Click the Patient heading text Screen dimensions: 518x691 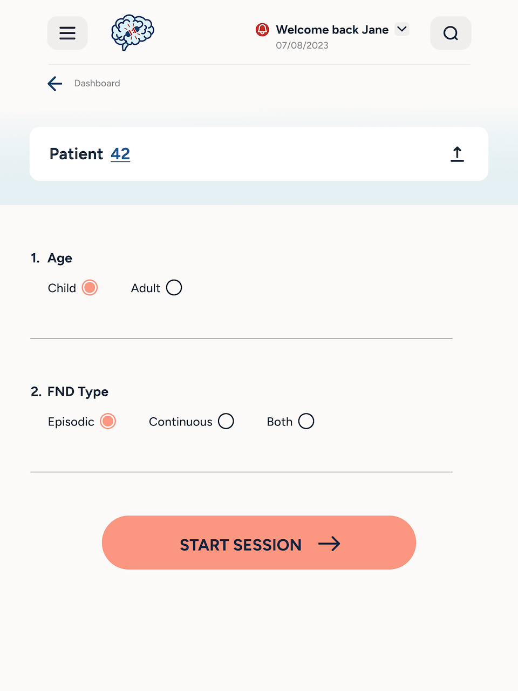[x=76, y=154]
